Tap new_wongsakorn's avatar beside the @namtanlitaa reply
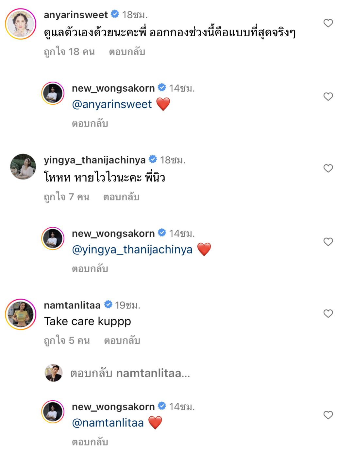This screenshot has width=353, height=453. tap(53, 412)
